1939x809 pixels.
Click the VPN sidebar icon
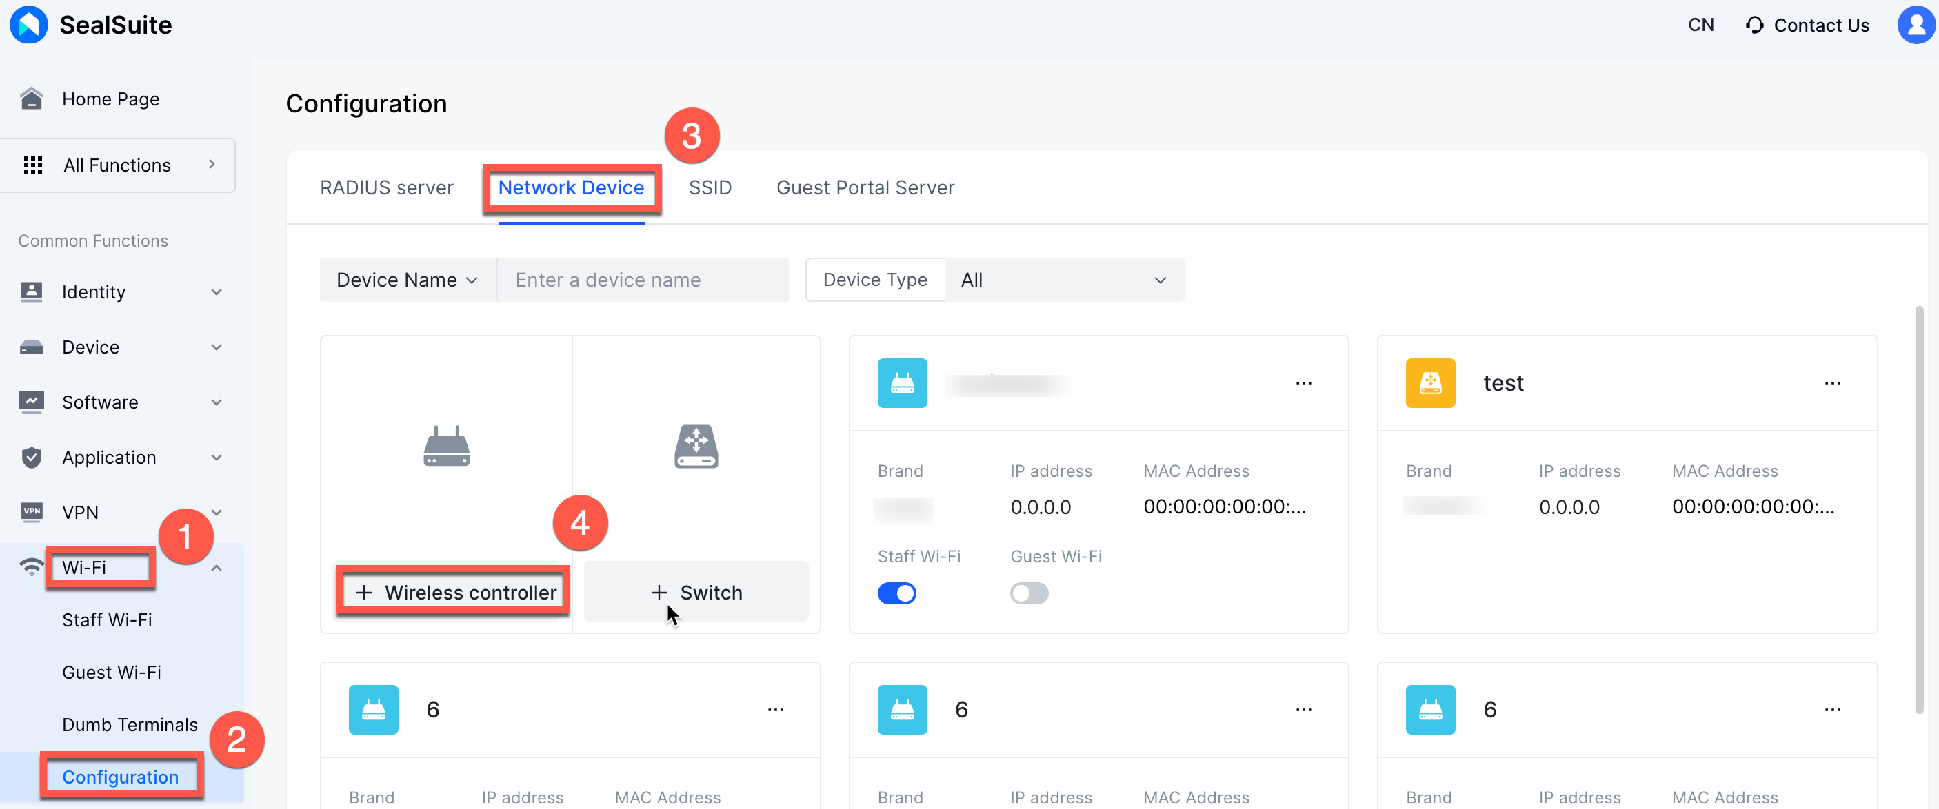pos(32,512)
